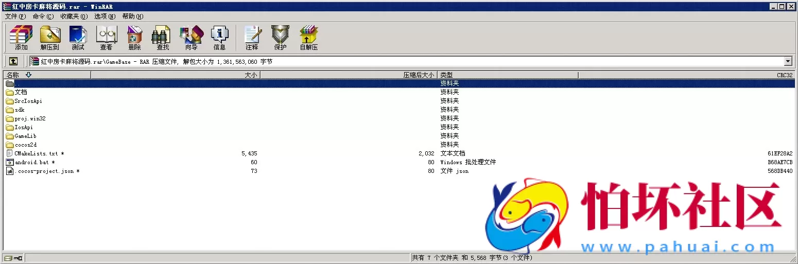Image resolution: width=798 pixels, height=264 pixels.
Task: Click the status bar file summary text
Action: click(472, 258)
